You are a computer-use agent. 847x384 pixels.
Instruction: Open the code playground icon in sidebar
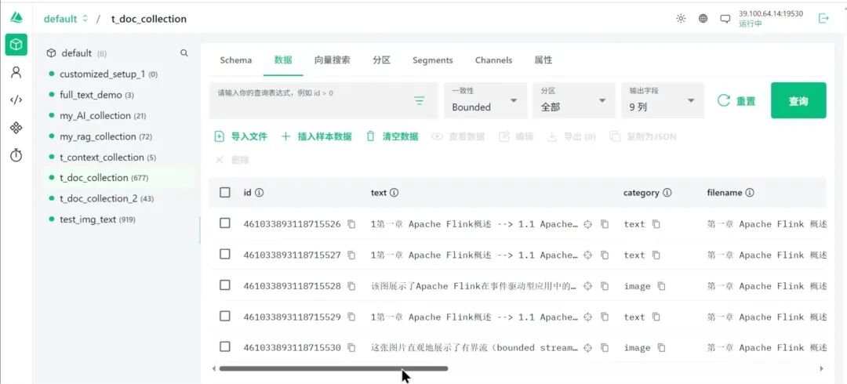coord(16,100)
